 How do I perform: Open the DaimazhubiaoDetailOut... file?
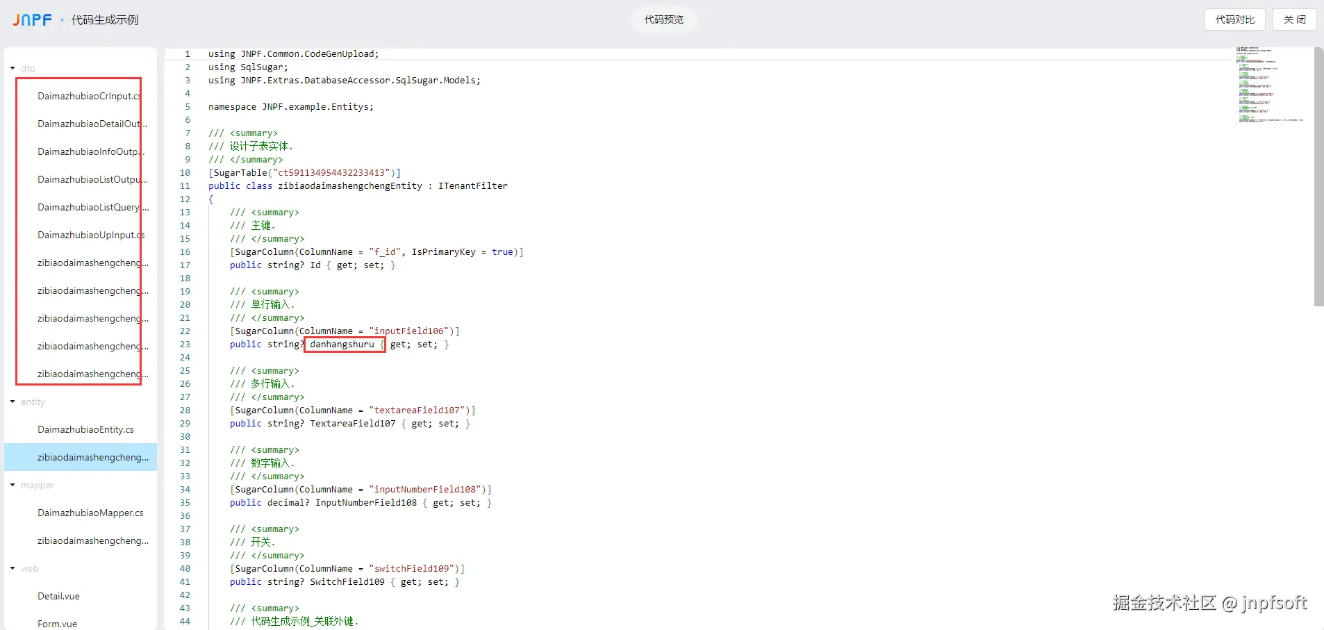81,124
